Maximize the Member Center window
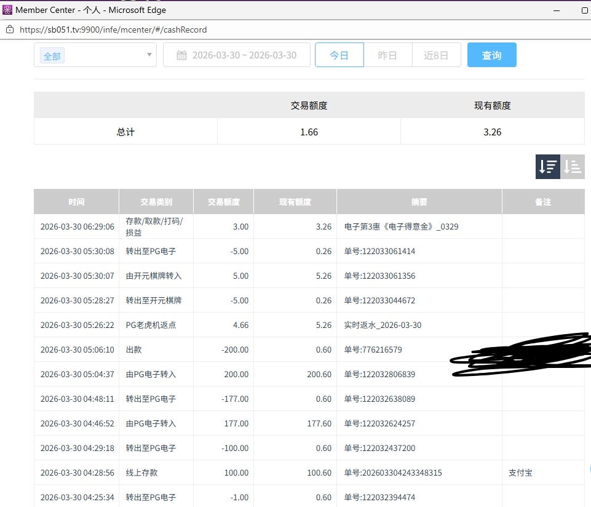 click(584, 10)
